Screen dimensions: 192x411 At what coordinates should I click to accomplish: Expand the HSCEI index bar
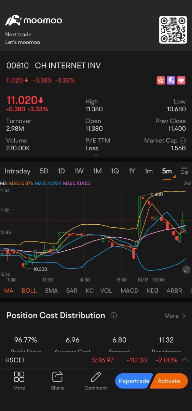[185, 360]
